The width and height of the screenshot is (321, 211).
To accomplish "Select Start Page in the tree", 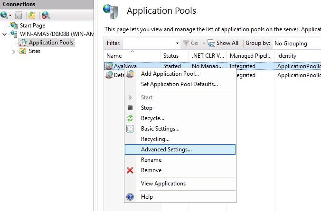I will point(32,26).
